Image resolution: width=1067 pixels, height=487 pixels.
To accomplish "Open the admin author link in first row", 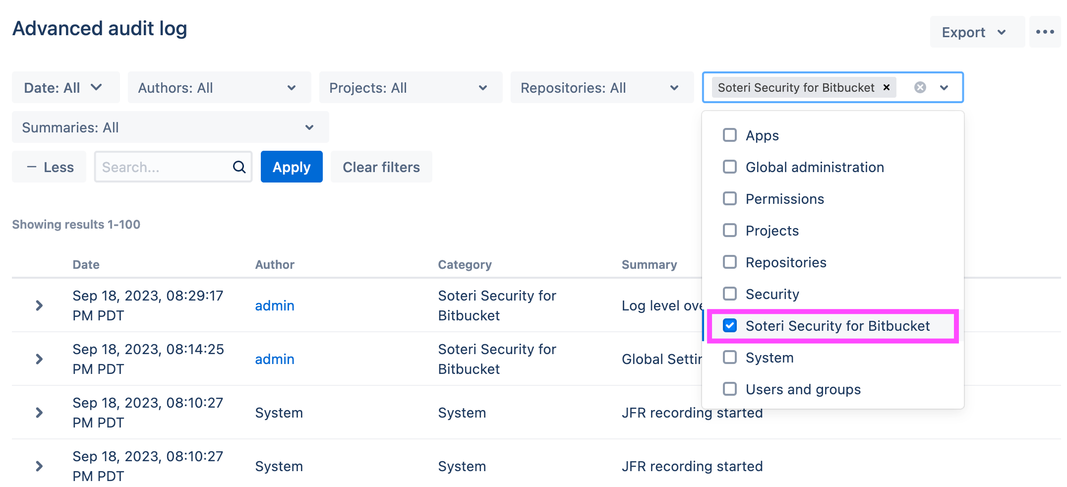I will [275, 305].
